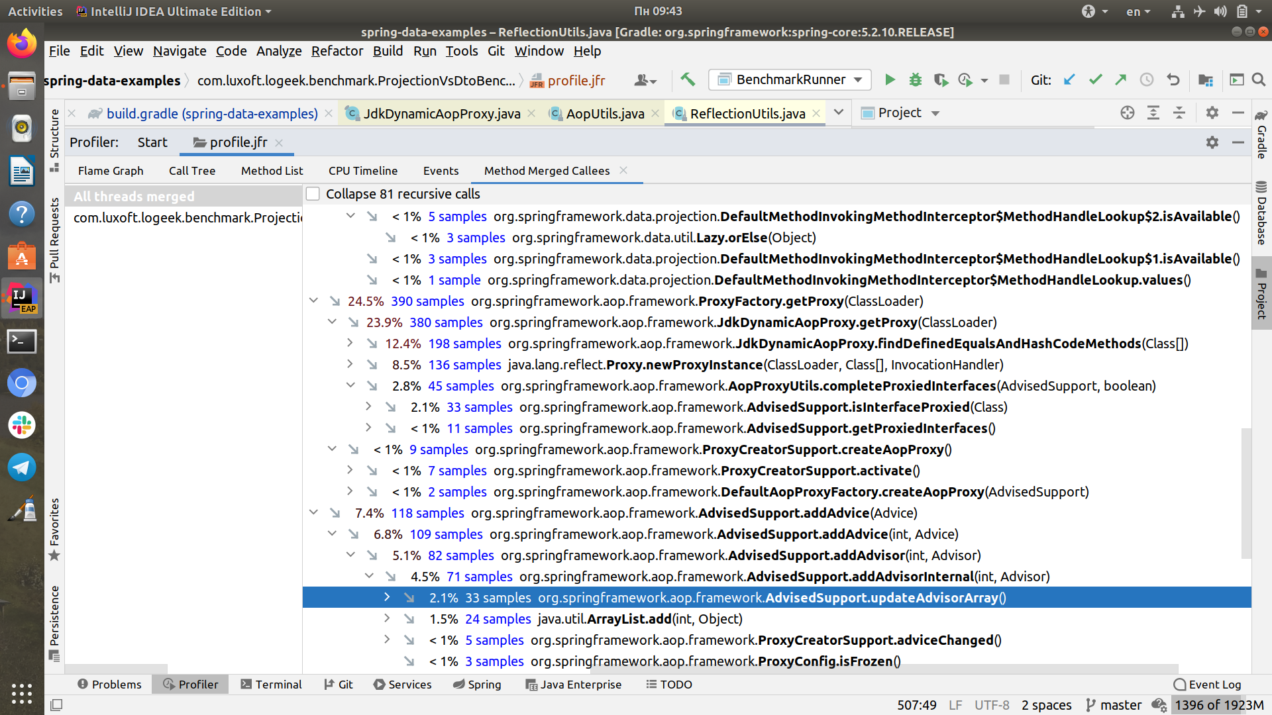1272x715 pixels.
Task: Switch to Flame Graph tab
Action: pos(111,171)
